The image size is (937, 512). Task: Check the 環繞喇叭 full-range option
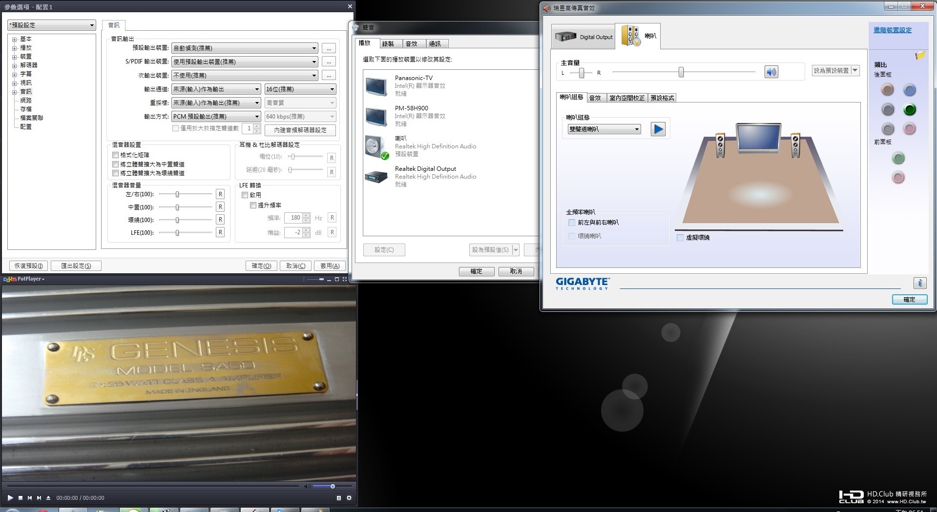pyautogui.click(x=572, y=236)
